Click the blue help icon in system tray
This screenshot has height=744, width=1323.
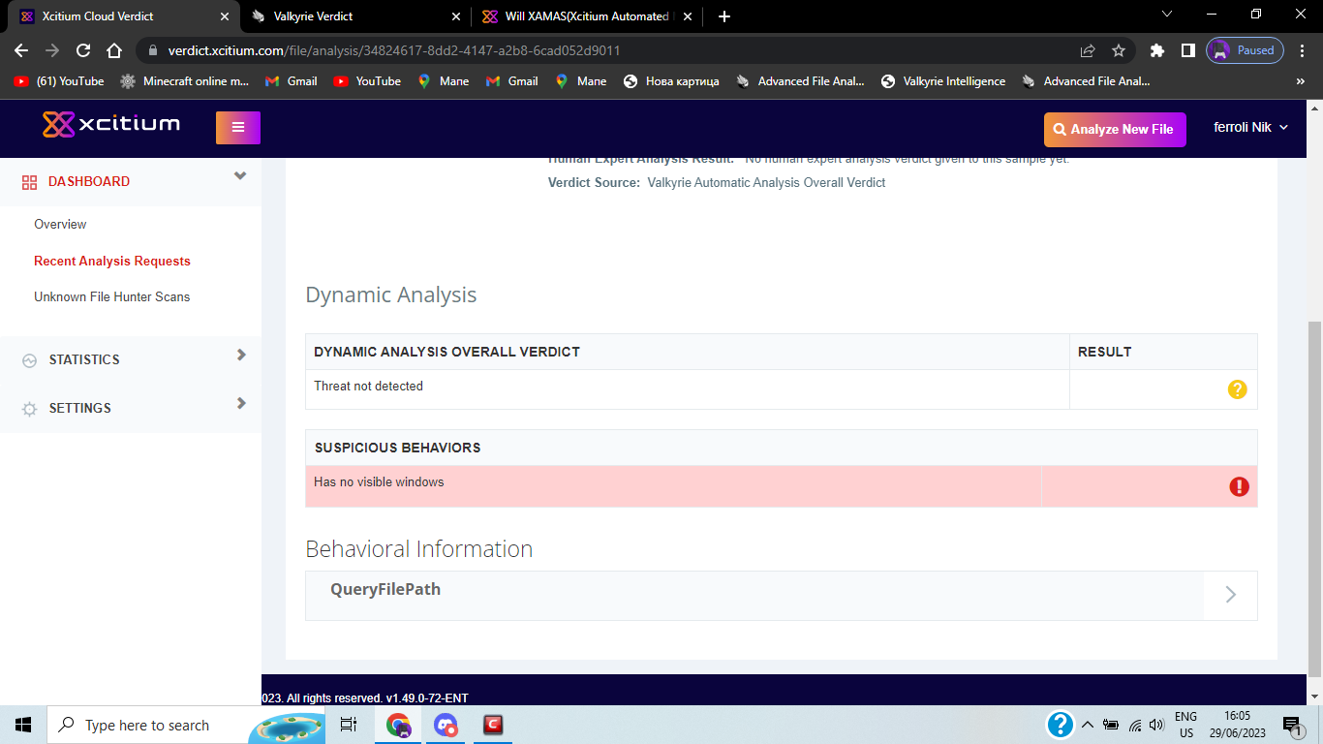tap(1061, 725)
